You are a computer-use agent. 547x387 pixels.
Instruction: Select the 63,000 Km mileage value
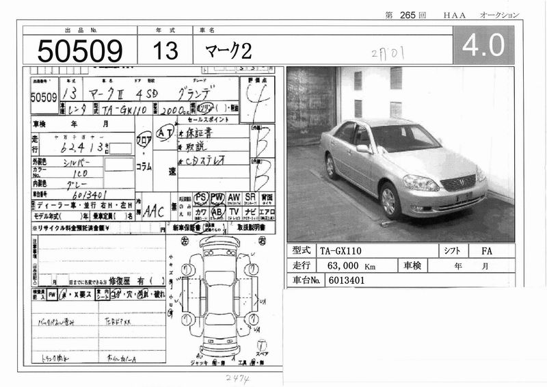click(351, 266)
